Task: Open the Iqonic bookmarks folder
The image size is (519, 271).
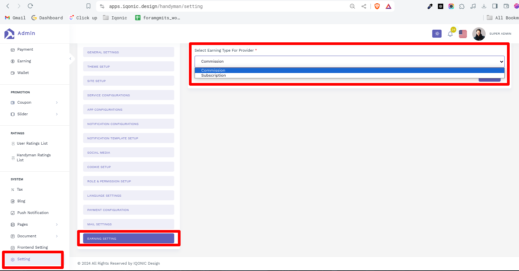Action: 115,18
